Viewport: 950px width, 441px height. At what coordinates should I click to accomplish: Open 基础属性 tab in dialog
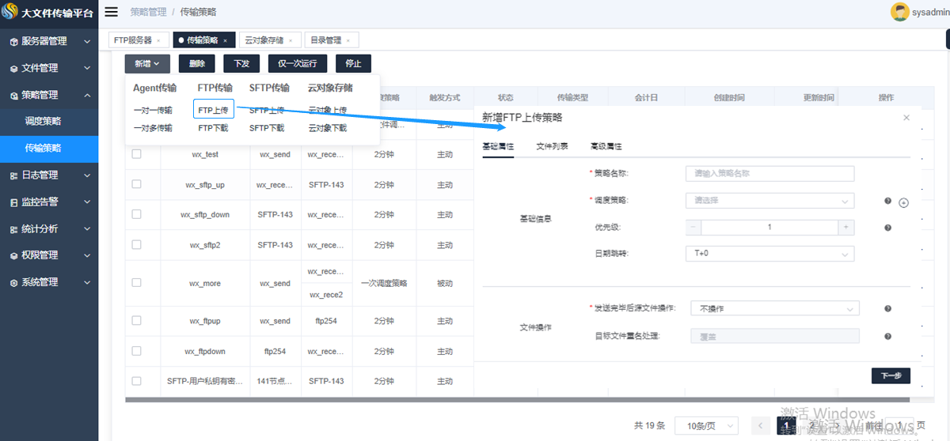(498, 146)
